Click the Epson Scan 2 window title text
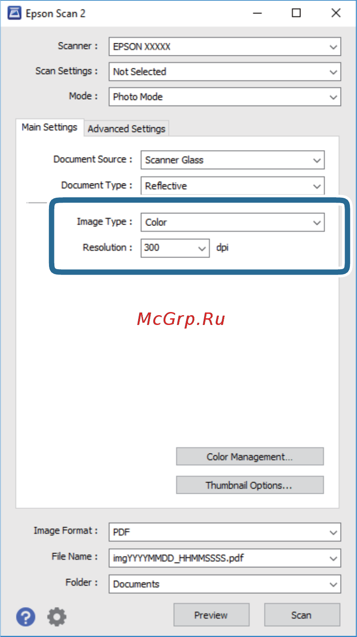This screenshot has width=357, height=637. pos(56,14)
